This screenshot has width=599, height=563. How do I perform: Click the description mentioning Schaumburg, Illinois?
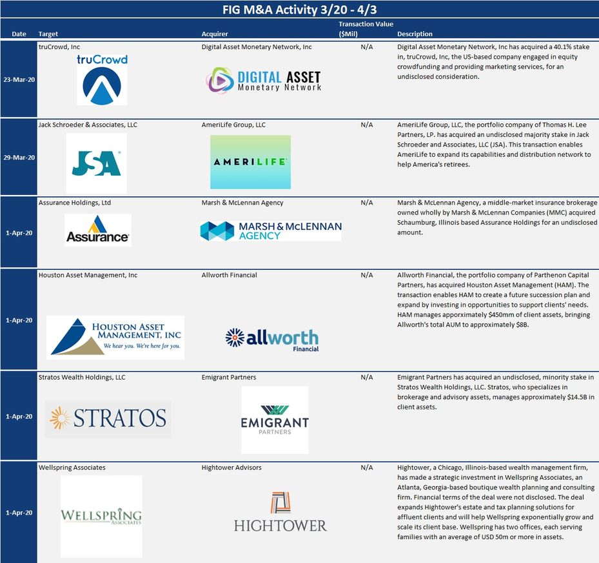497,217
